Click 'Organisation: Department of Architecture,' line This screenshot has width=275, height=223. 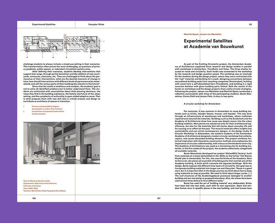point(40,184)
